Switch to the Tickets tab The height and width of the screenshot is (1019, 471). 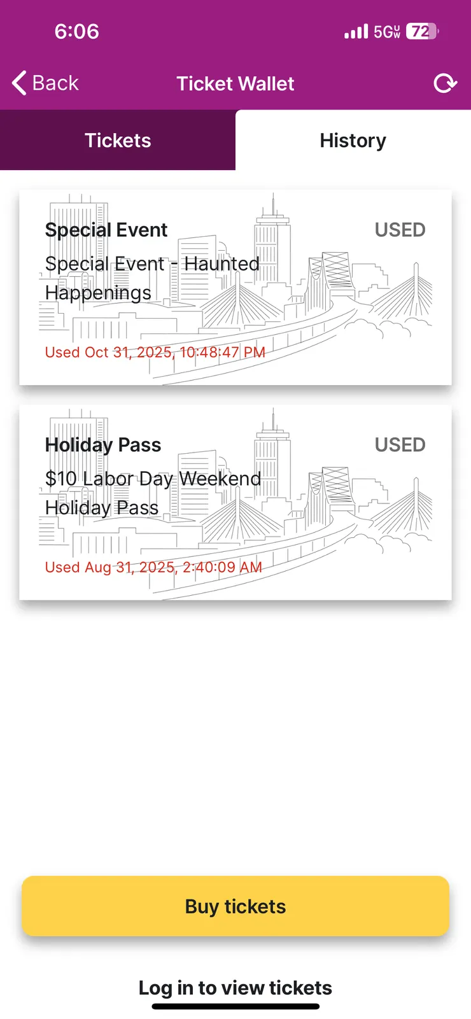pos(118,140)
